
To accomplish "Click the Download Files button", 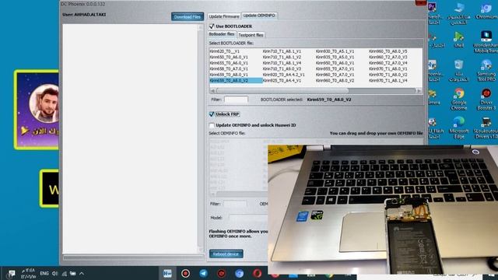I will point(188,16).
